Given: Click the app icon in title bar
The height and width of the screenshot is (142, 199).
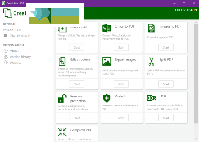Looking at the screenshot, I should pos(3,3).
